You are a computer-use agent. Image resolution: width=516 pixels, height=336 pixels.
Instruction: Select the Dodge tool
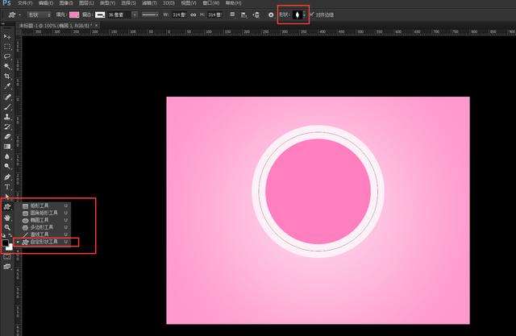(7, 166)
